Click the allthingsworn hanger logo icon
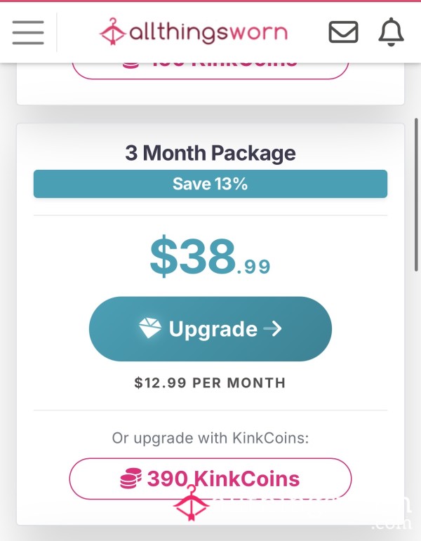Image resolution: width=421 pixels, height=541 pixels. click(112, 32)
